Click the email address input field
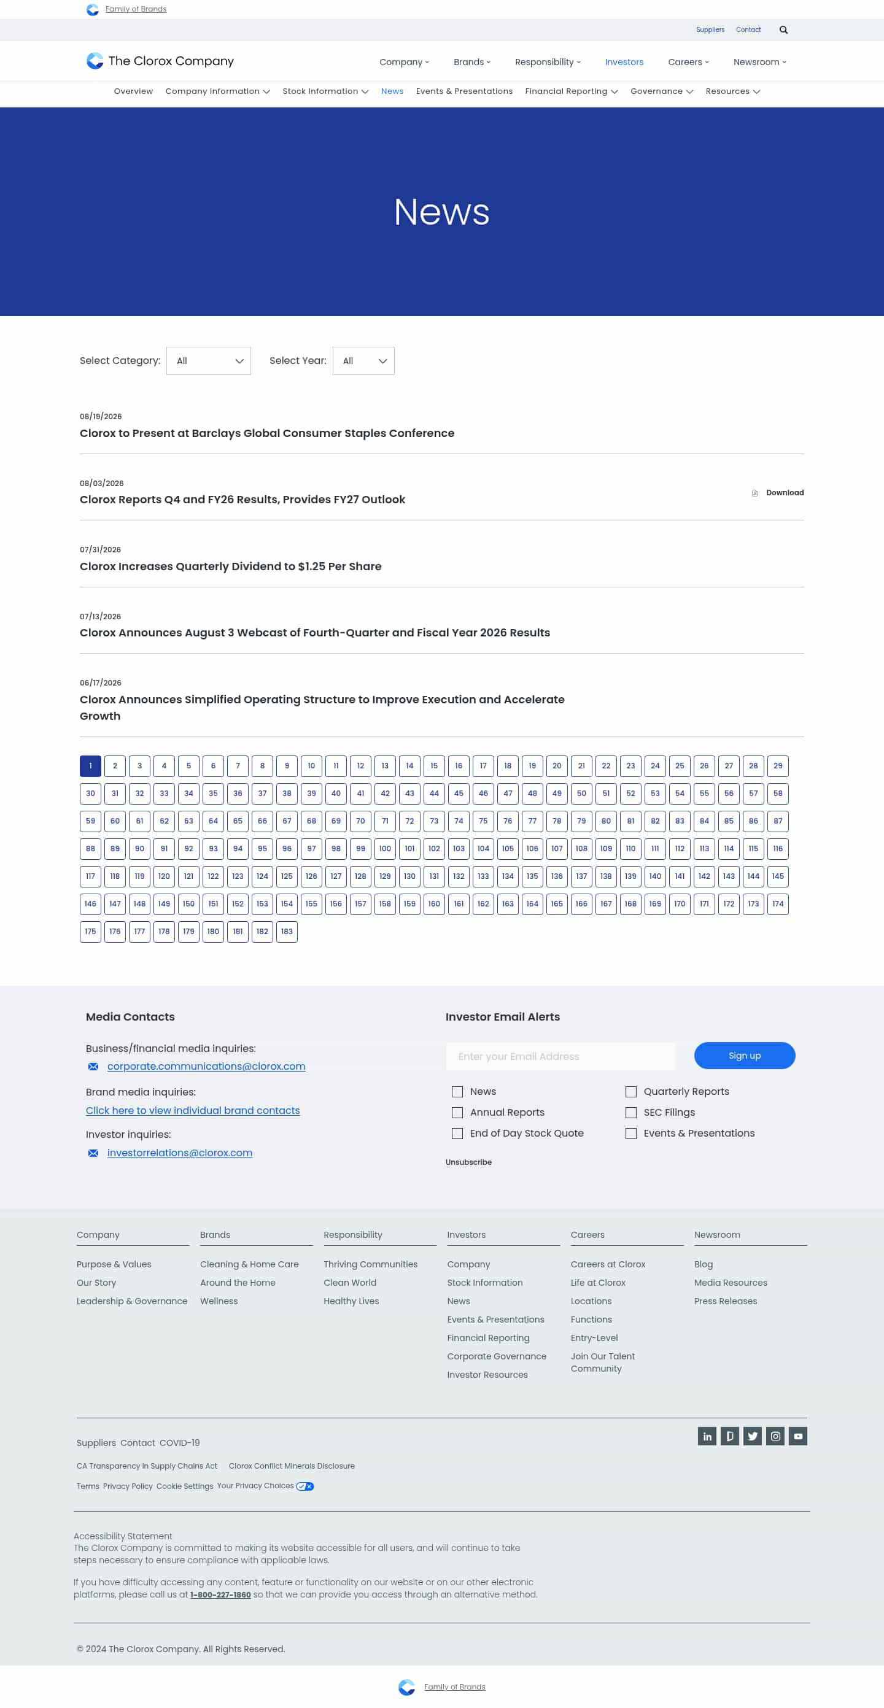884x1708 pixels. tap(560, 1056)
